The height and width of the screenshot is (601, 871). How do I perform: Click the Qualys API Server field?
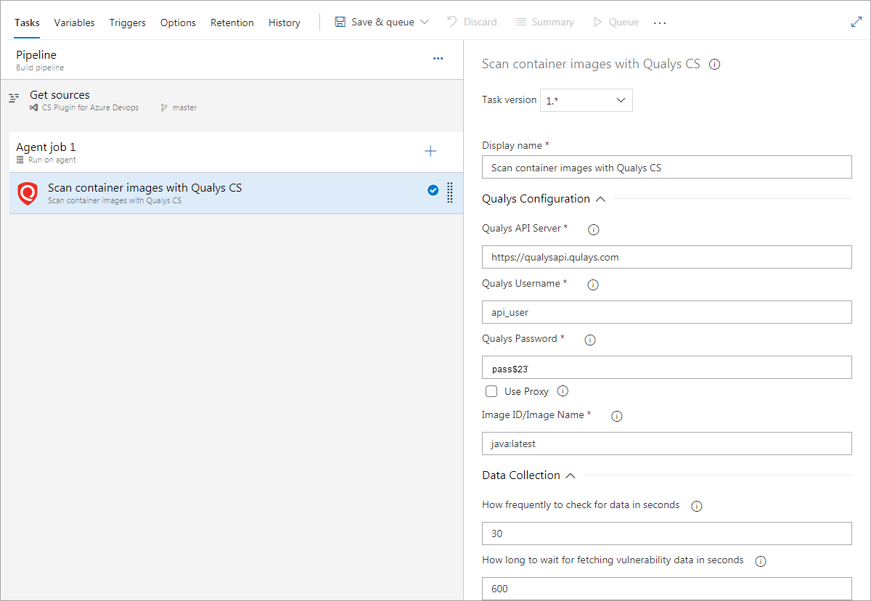(667, 257)
